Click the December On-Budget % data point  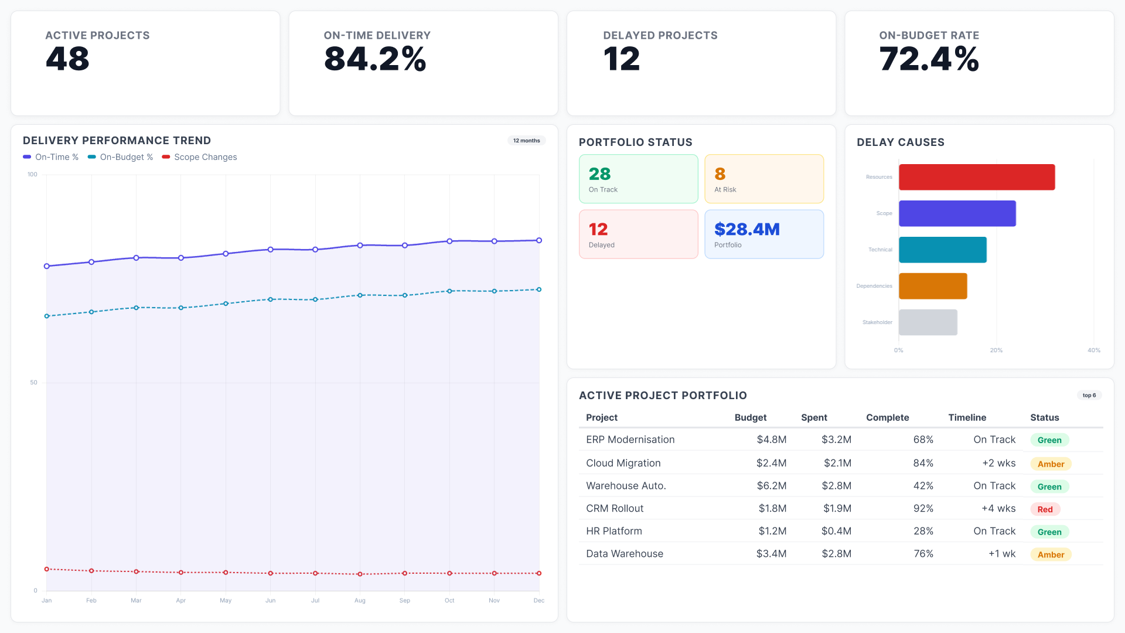click(539, 290)
